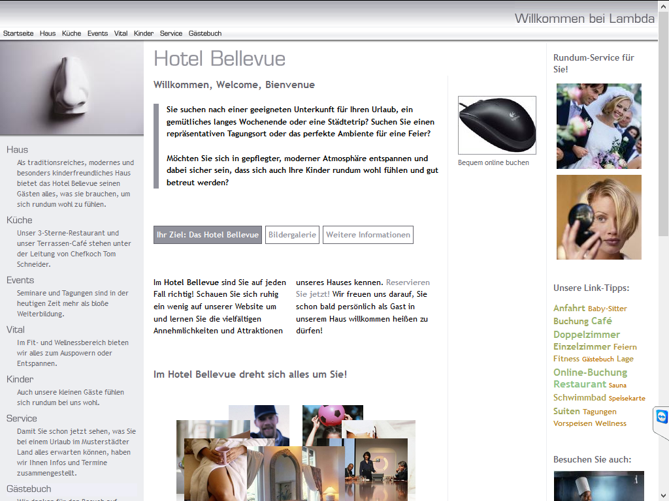The image size is (669, 501).
Task: Click 'Im Hotel Bellevue dreht sich alles um Sie!'
Action: [250, 374]
